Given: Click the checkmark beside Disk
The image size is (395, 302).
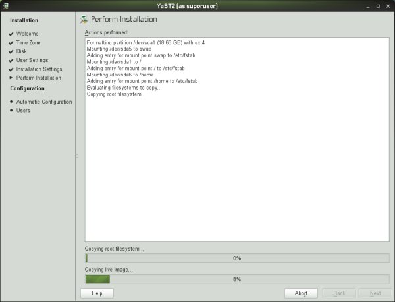Looking at the screenshot, I should (x=11, y=51).
